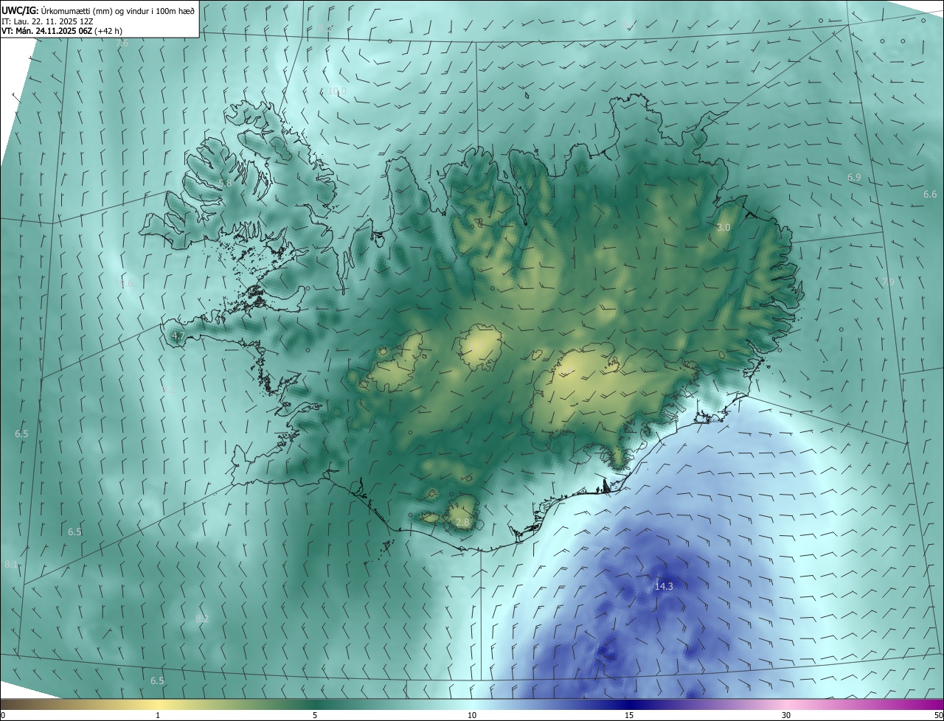This screenshot has width=944, height=721.
Task: Click the 10.0 value label
Action: [337, 91]
